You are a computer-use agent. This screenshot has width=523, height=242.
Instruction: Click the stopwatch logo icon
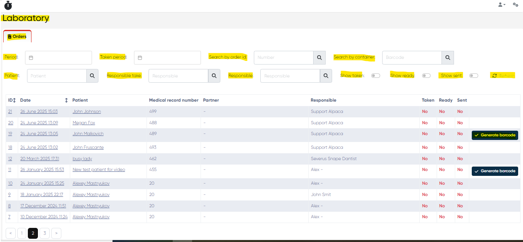pos(8,5)
